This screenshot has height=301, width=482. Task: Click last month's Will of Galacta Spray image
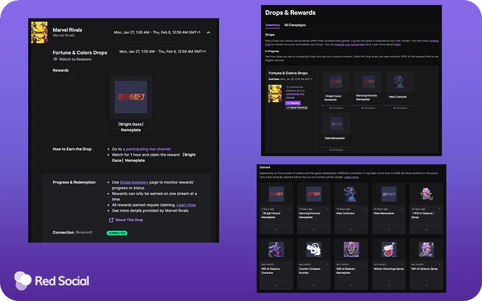pyautogui.click(x=426, y=250)
